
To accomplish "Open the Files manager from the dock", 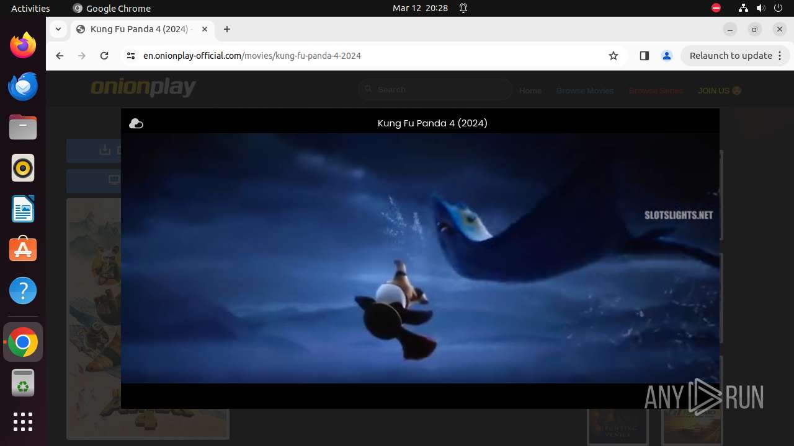I will [x=23, y=128].
